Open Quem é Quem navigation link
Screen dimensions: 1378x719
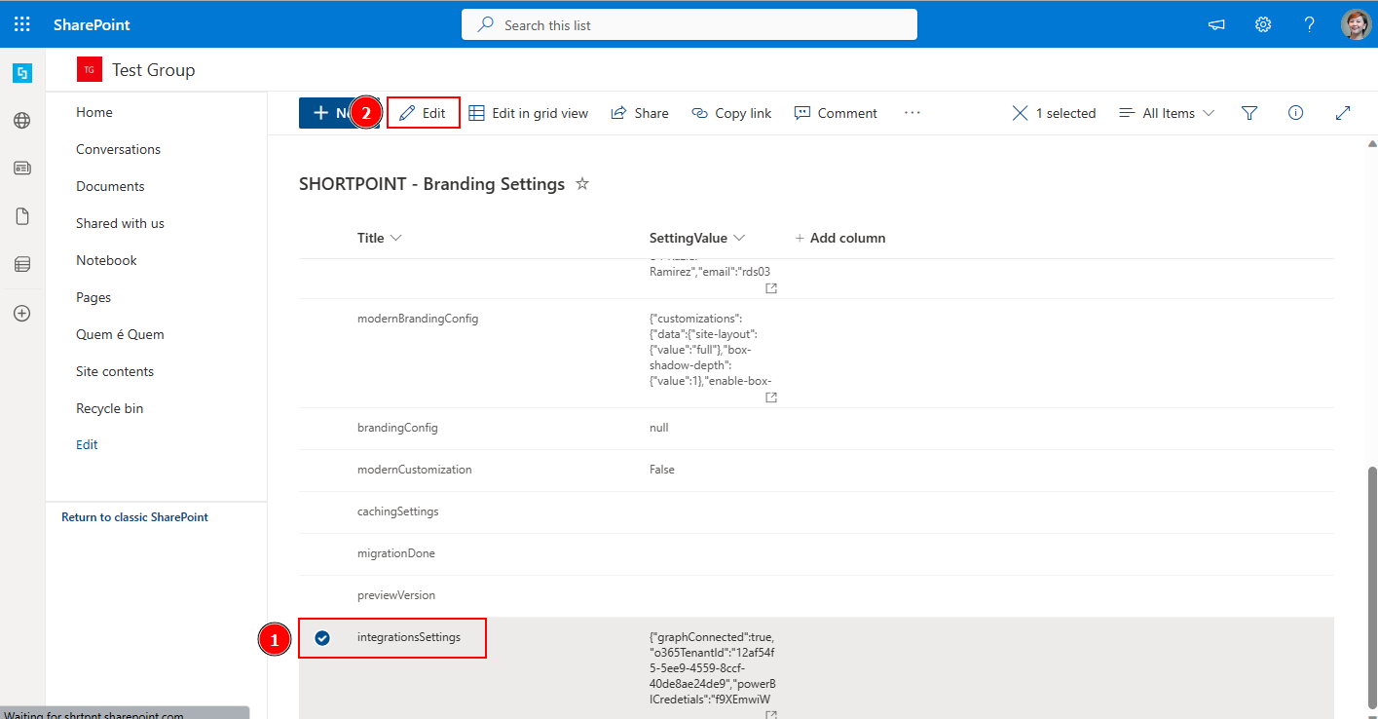120,334
